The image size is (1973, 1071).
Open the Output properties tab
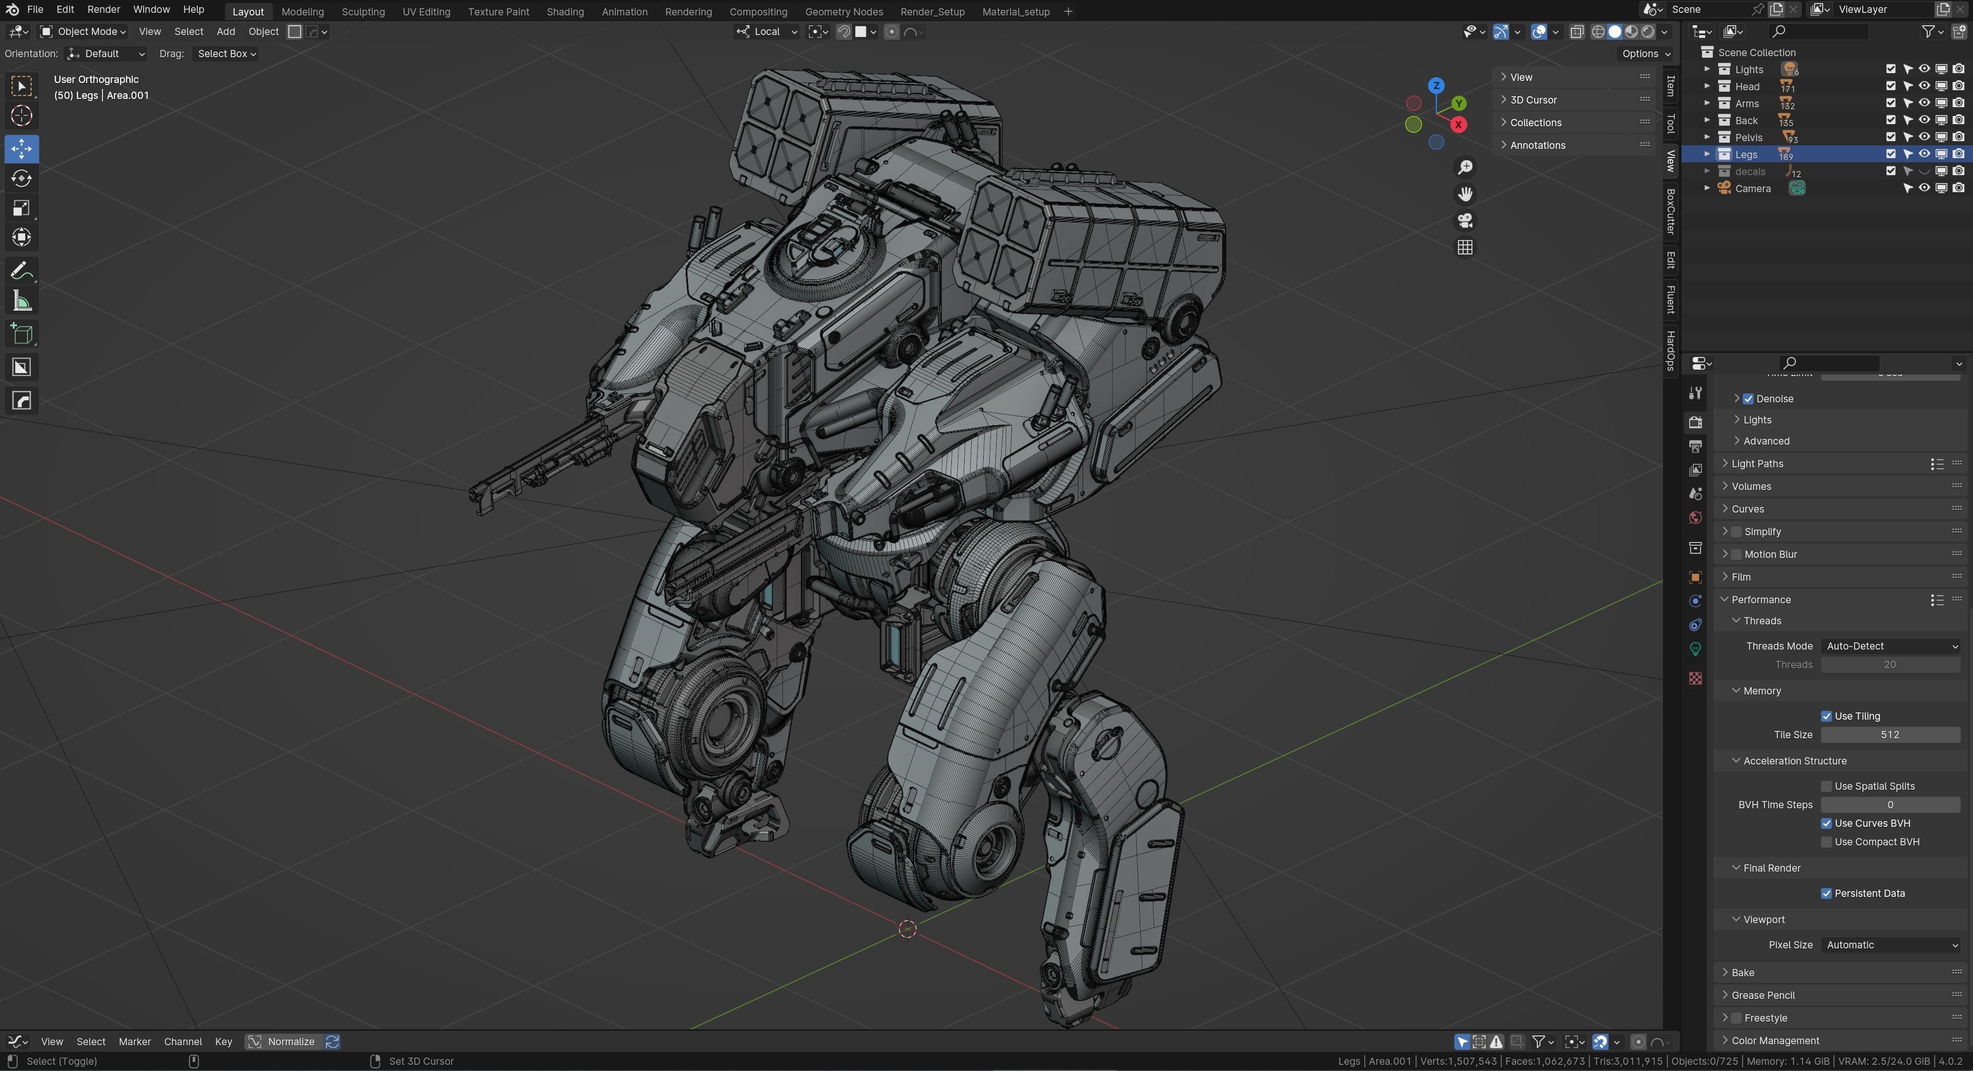tap(1696, 446)
